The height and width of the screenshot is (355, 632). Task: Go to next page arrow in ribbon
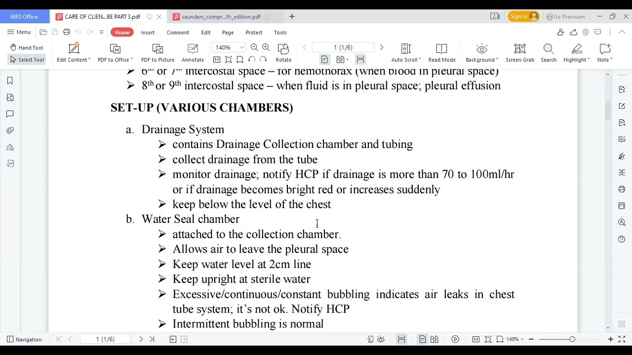pos(381,47)
